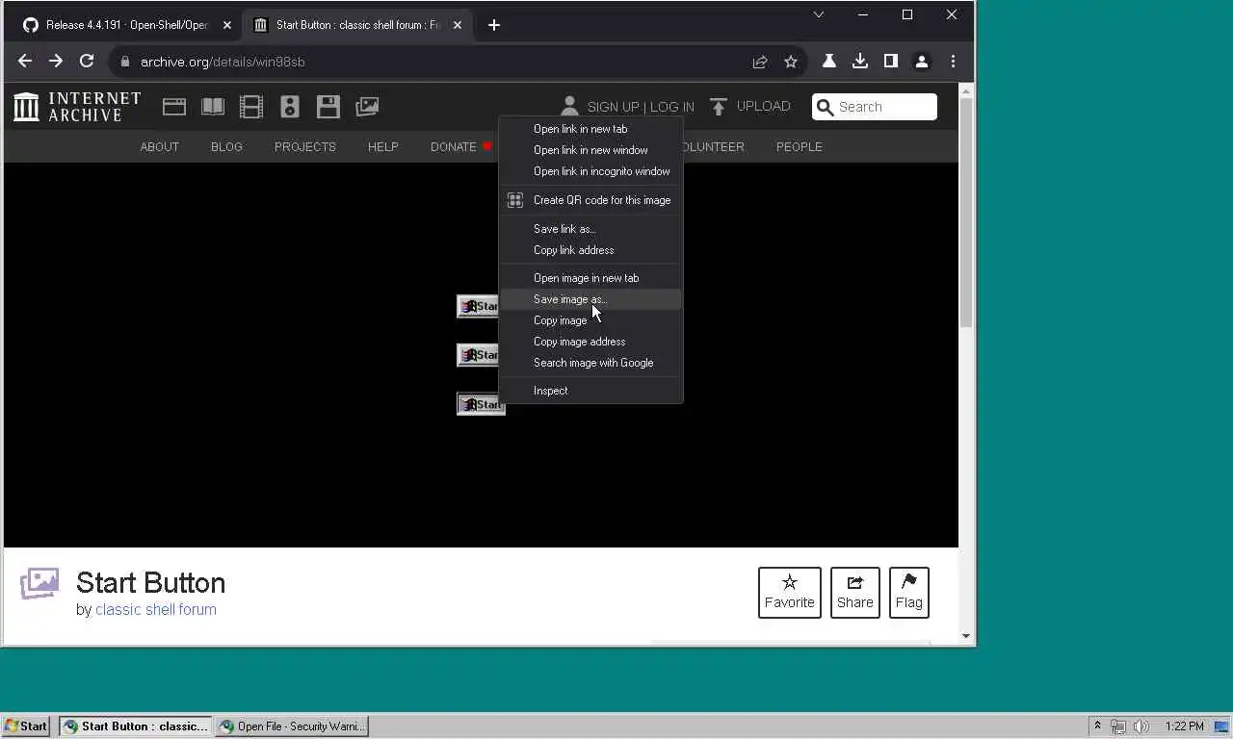Click the bottom Start button thumbnail image
Viewport: 1233px width, 739px height.
pyautogui.click(x=479, y=404)
